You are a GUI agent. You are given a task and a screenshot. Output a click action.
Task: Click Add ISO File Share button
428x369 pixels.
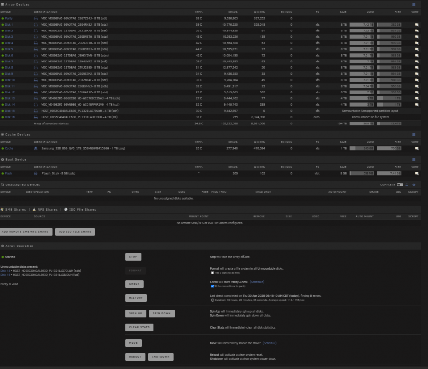click(x=75, y=232)
